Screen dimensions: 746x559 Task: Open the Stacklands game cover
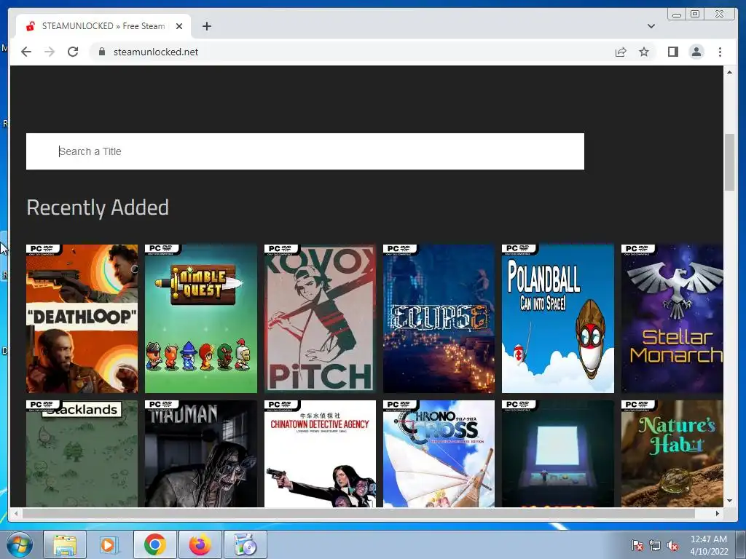pyautogui.click(x=82, y=453)
